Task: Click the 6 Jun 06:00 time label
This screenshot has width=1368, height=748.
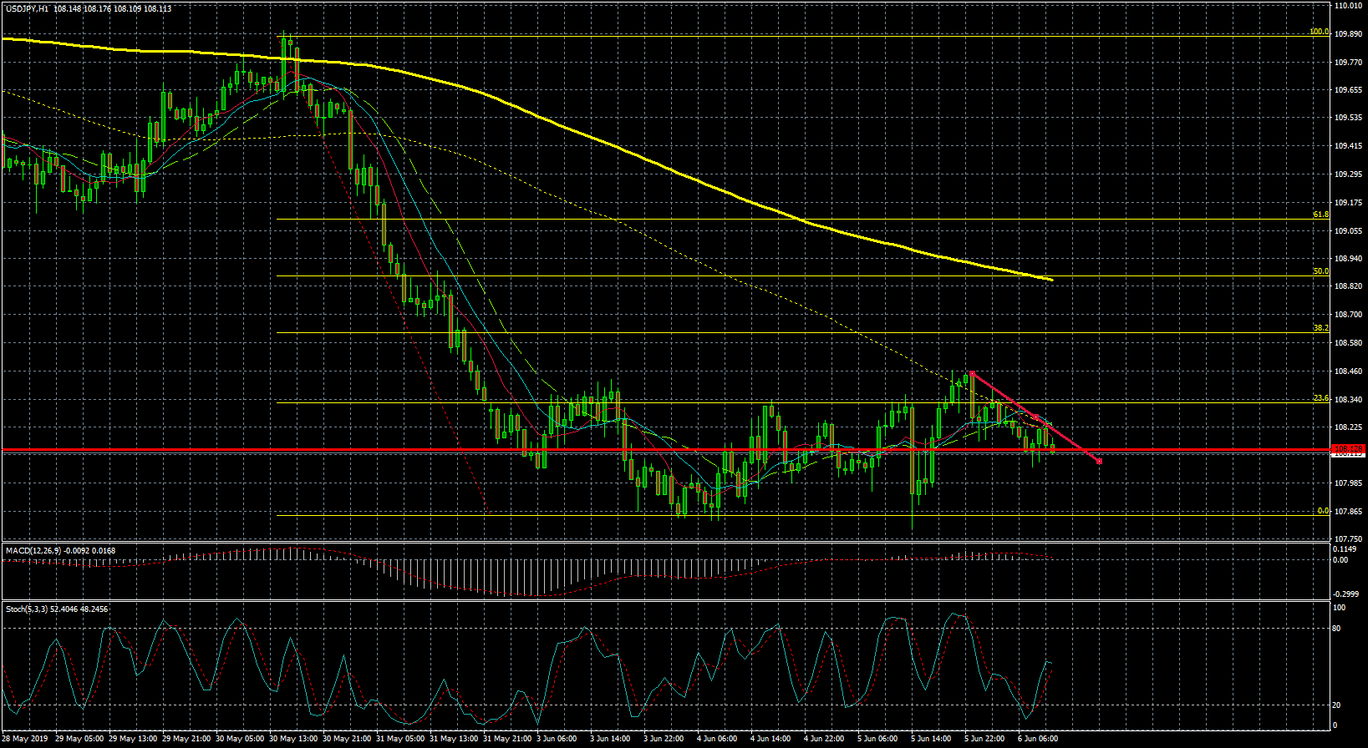Action: coord(1037,739)
